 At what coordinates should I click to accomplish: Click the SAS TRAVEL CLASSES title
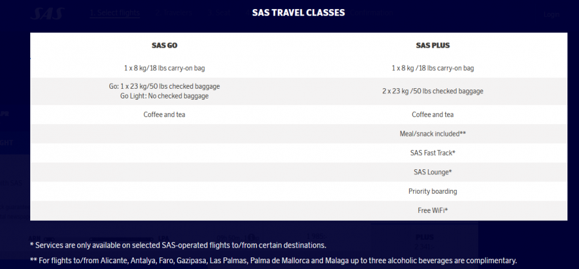coord(299,13)
